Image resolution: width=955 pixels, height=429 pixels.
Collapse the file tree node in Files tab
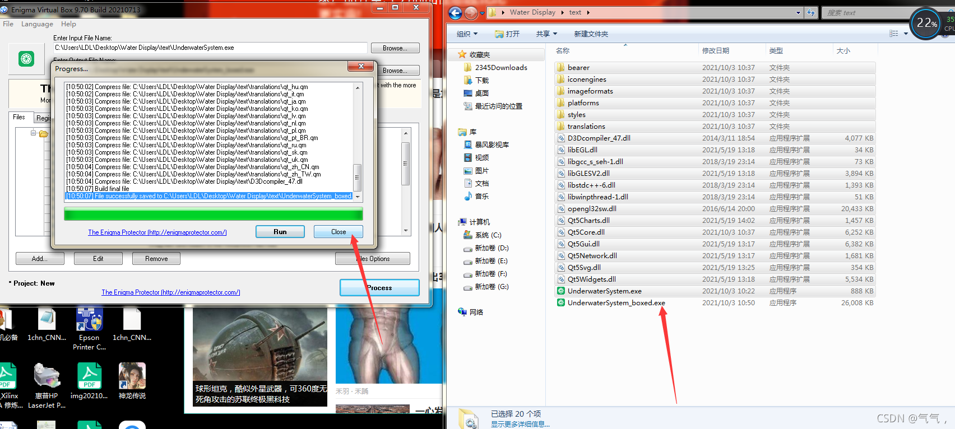coord(33,133)
